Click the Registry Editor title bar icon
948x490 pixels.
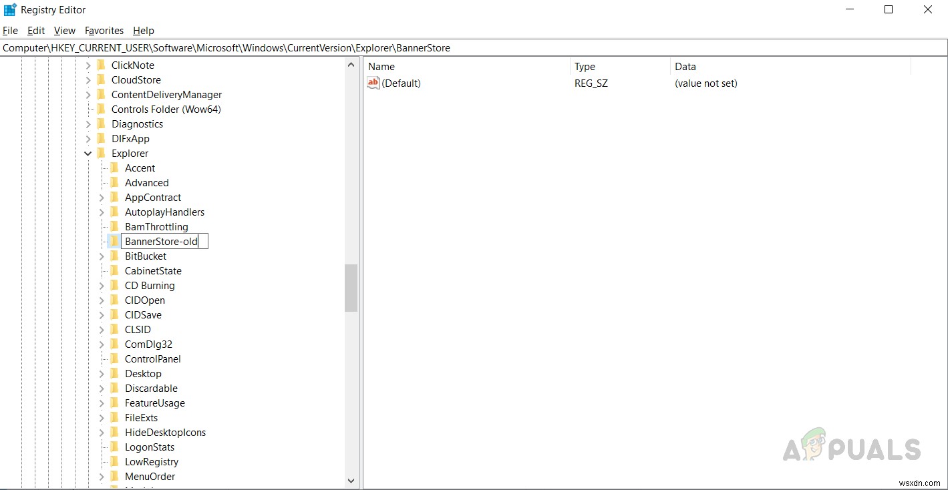pyautogui.click(x=10, y=10)
